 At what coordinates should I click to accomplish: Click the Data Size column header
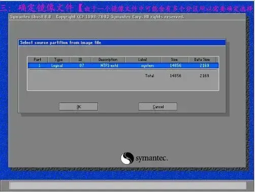tap(202, 59)
